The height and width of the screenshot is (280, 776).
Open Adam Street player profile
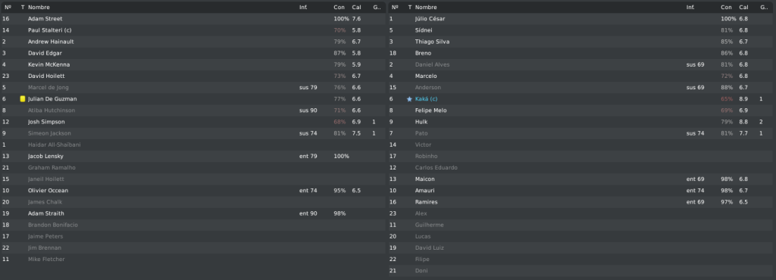(45, 19)
